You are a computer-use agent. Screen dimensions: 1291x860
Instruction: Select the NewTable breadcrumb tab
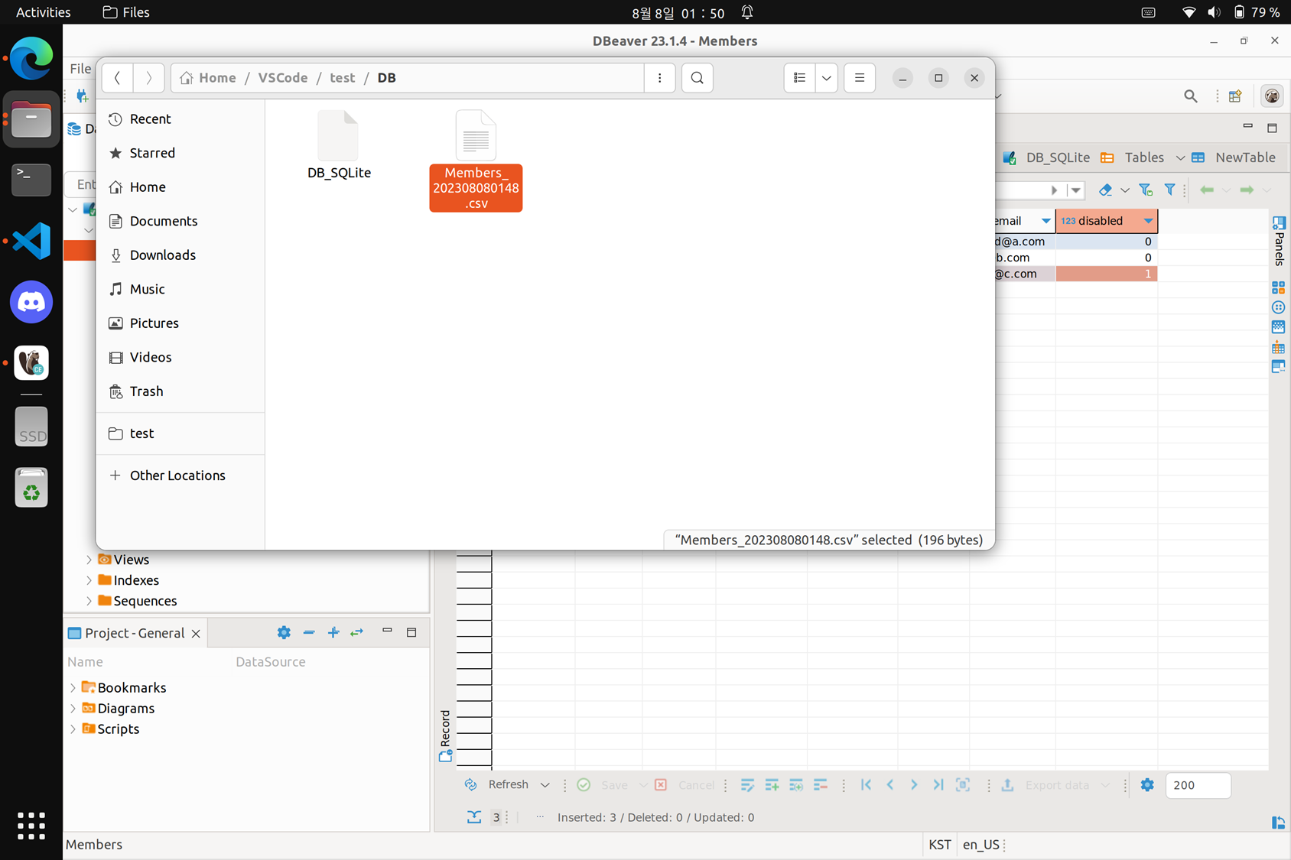(x=1233, y=157)
